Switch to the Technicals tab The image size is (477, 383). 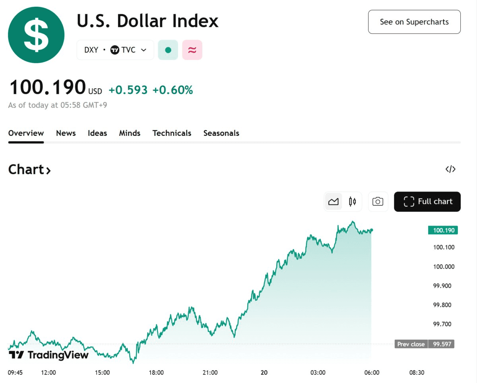[172, 133]
